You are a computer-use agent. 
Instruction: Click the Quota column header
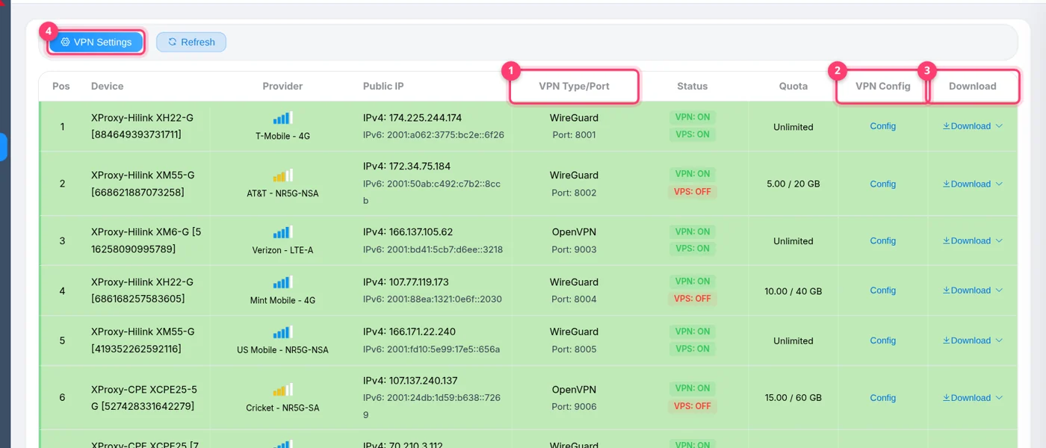[x=793, y=86]
